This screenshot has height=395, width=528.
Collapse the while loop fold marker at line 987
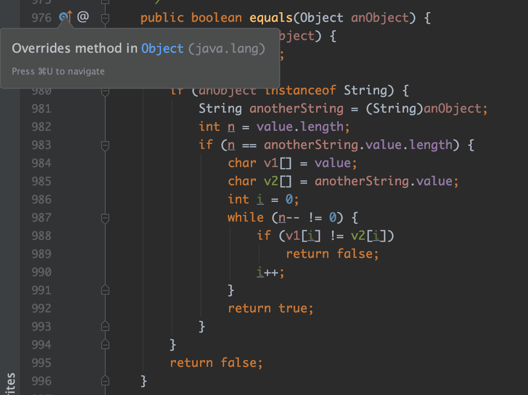105,218
